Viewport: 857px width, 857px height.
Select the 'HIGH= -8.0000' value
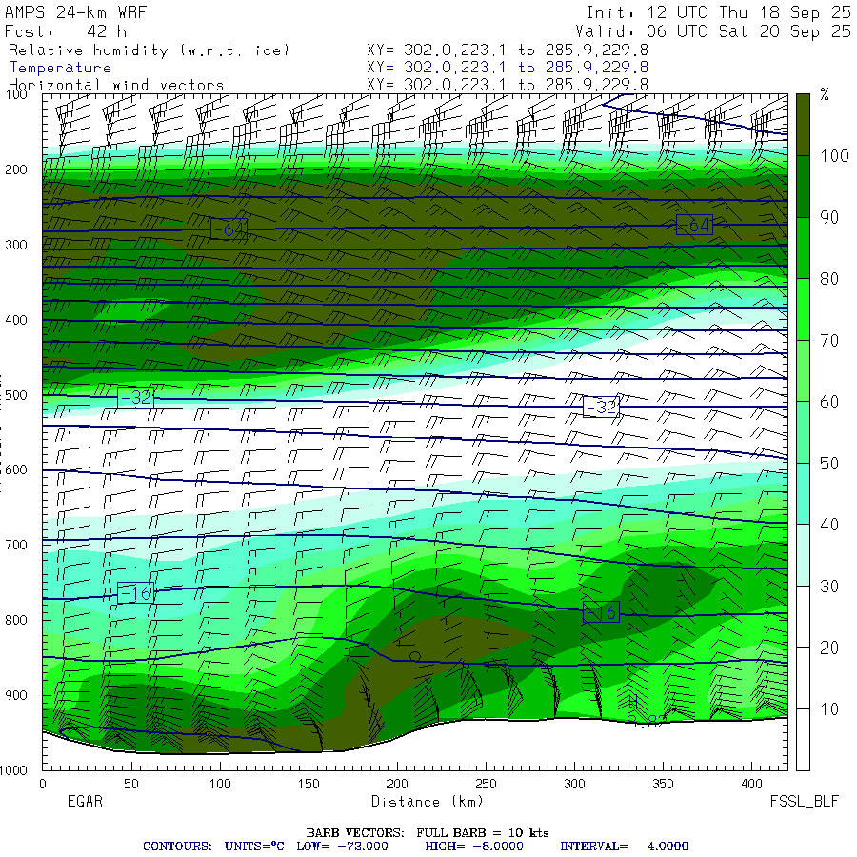(474, 847)
